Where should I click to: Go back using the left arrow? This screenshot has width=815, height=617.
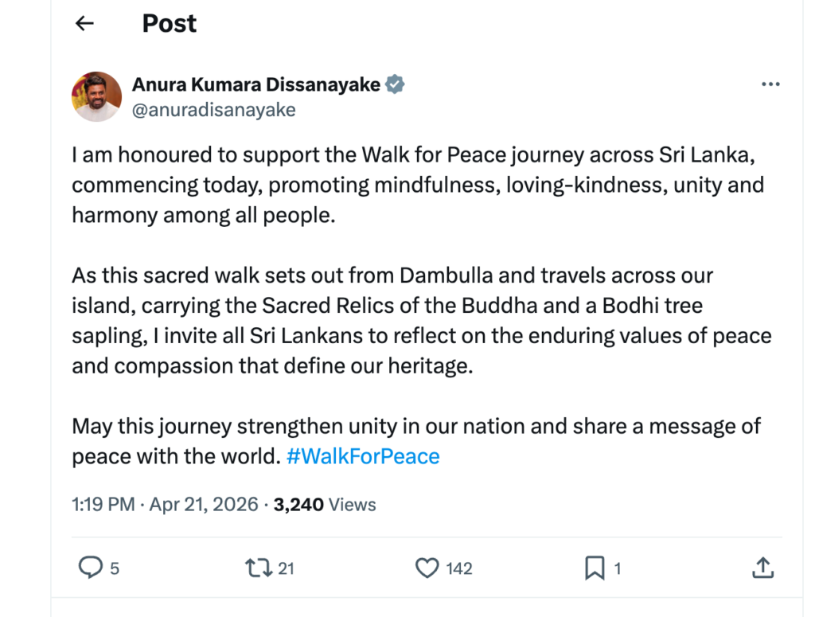coord(84,23)
